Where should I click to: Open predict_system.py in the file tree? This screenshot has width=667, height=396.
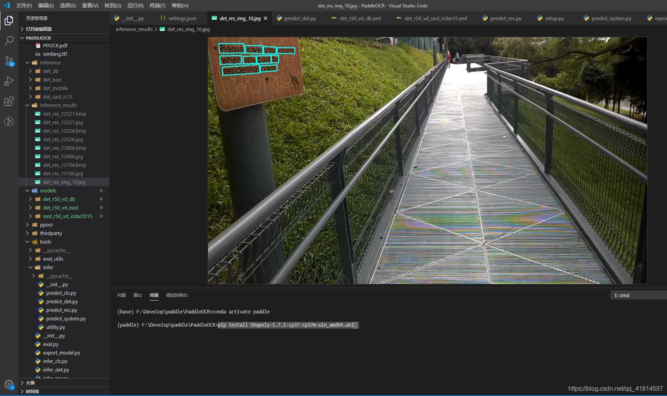tap(66, 318)
